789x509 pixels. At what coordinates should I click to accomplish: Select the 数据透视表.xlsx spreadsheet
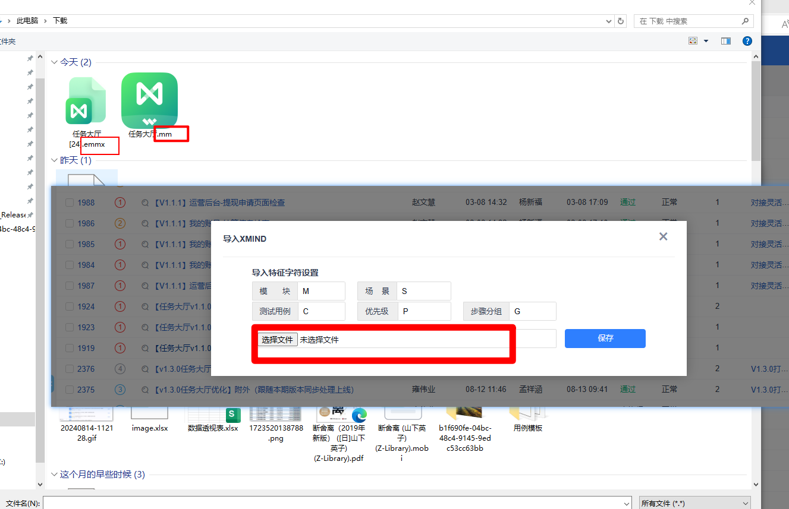[x=213, y=428]
